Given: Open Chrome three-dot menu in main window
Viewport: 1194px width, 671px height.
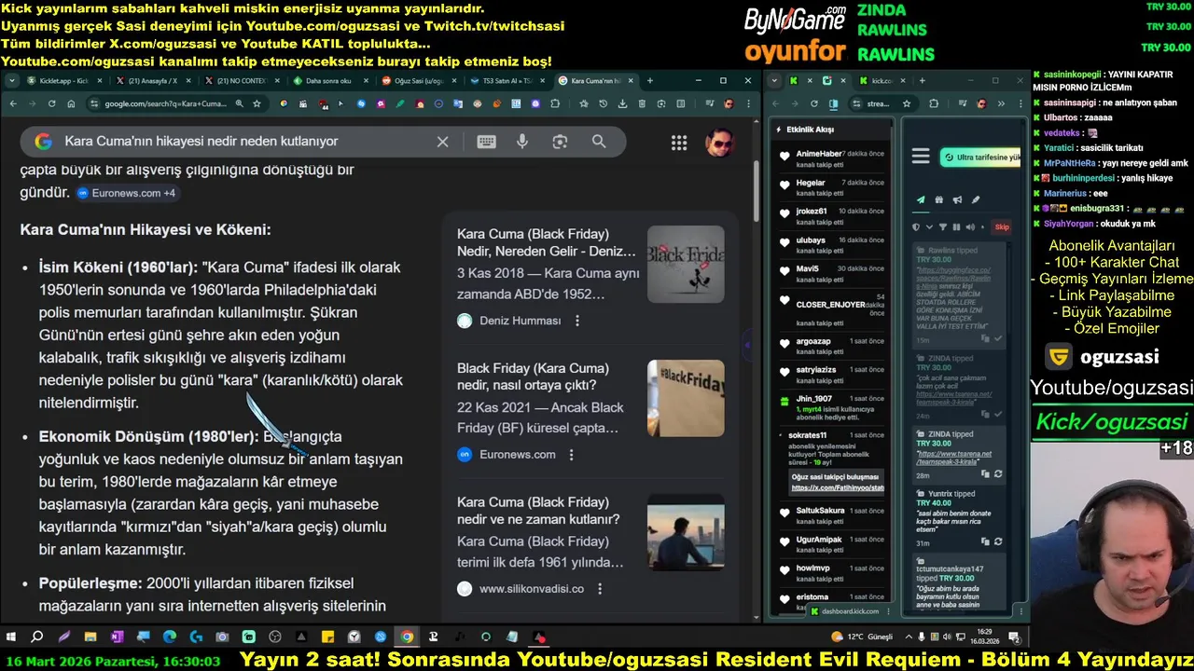Looking at the screenshot, I should click(748, 103).
